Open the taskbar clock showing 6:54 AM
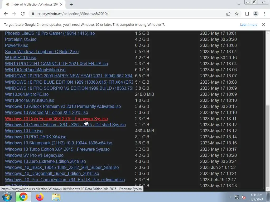270x202 pixels. (257, 197)
